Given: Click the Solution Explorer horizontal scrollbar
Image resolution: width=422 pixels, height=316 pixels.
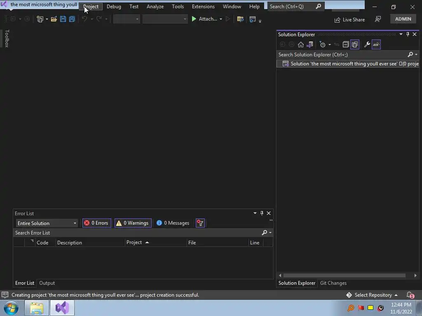Looking at the screenshot, I should (345, 275).
